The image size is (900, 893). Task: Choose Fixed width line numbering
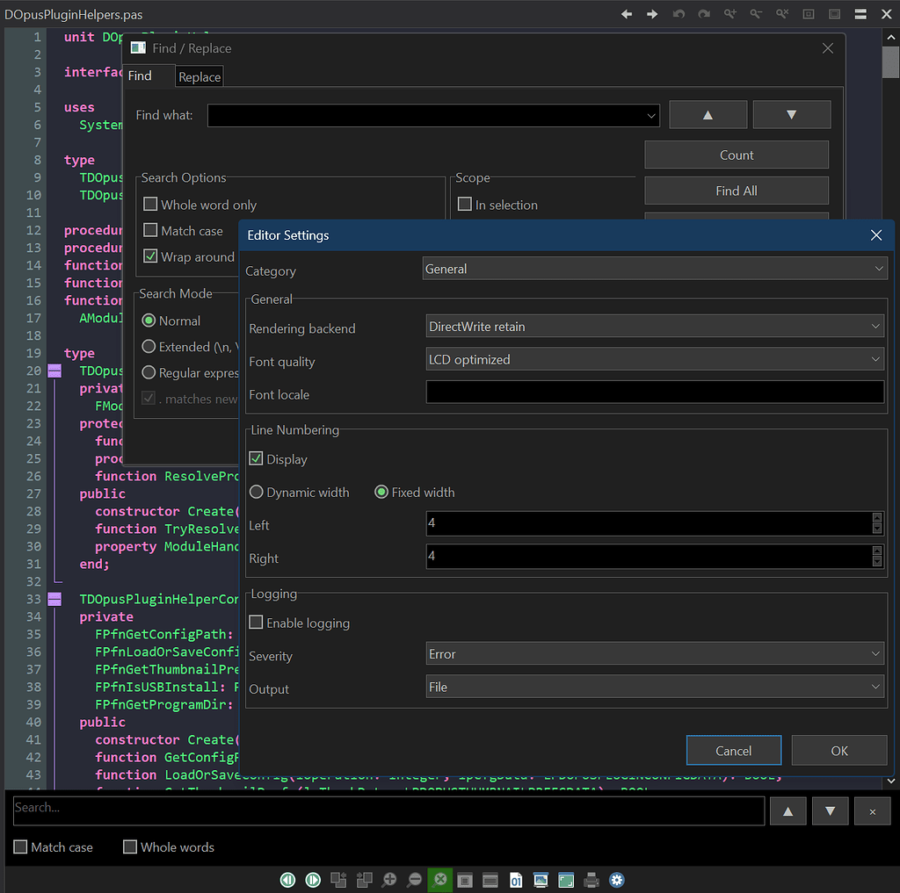(381, 492)
